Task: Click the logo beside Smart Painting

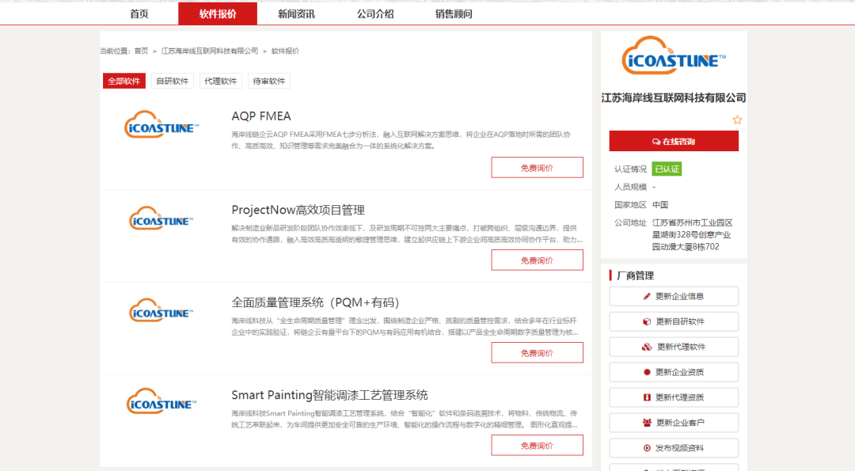Action: pos(161,401)
